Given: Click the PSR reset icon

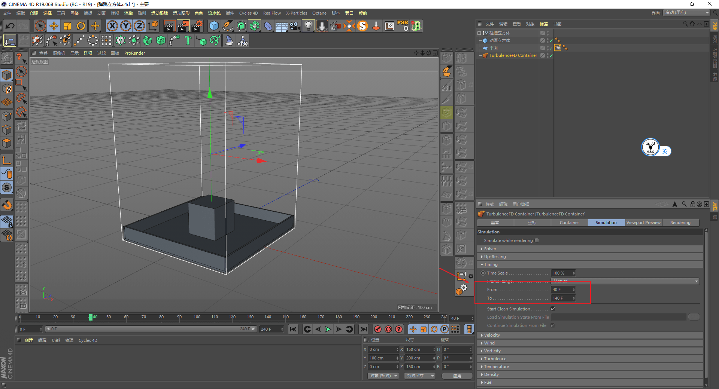Looking at the screenshot, I should pyautogui.click(x=403, y=26).
